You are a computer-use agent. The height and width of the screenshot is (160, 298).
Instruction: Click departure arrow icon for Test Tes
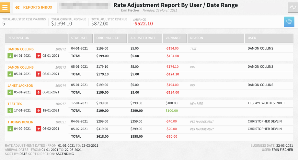tap(39, 110)
